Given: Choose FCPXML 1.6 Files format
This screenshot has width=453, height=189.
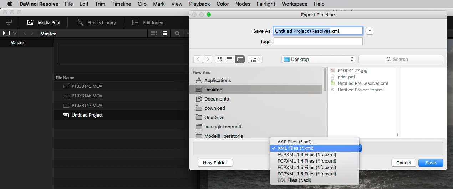Looking at the screenshot, I should (315, 174).
